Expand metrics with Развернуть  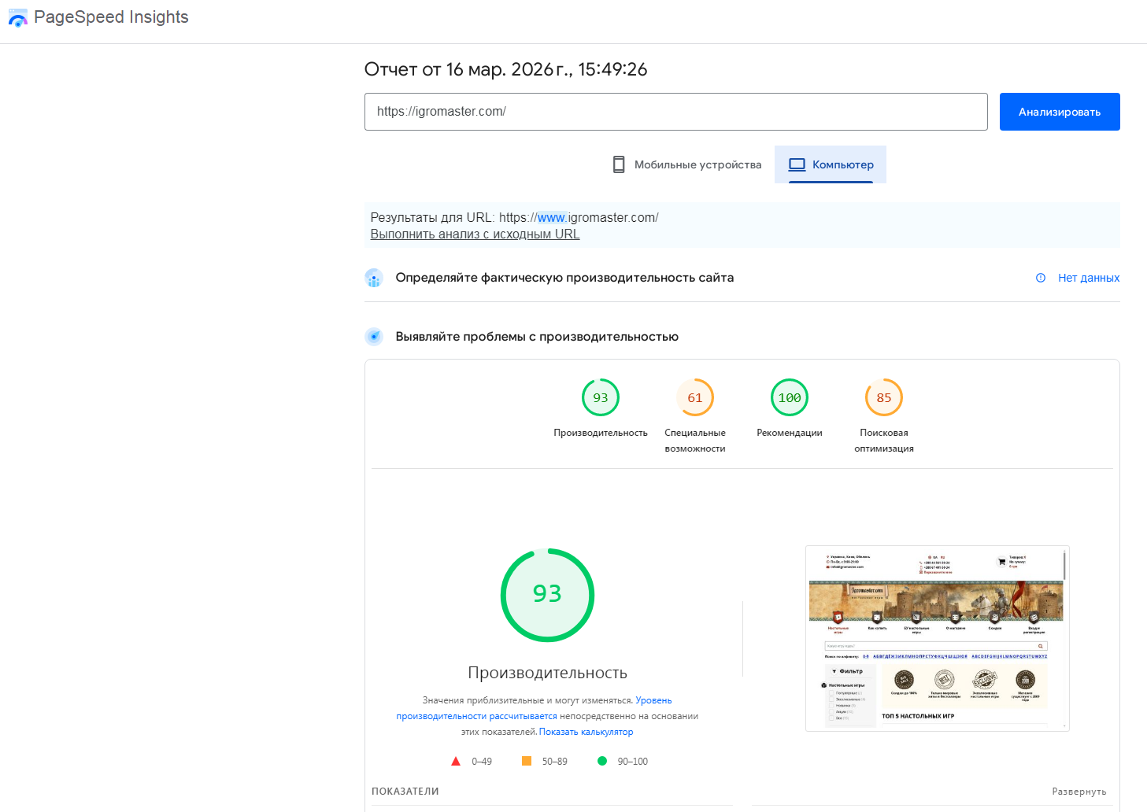[x=1079, y=792]
